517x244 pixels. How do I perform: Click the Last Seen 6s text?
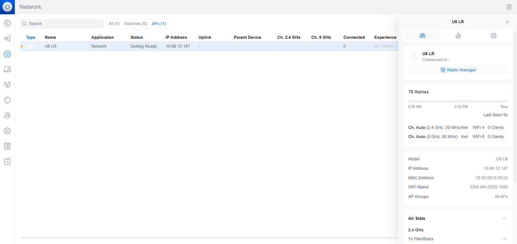(495, 115)
